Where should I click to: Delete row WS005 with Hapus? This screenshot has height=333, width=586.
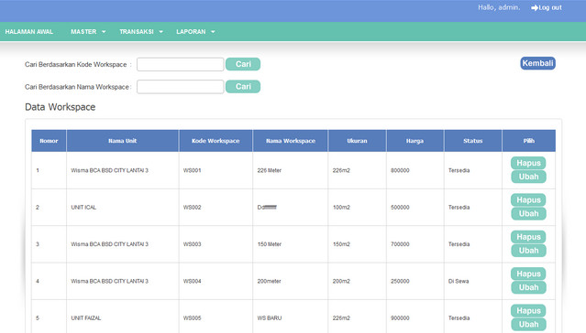click(528, 311)
